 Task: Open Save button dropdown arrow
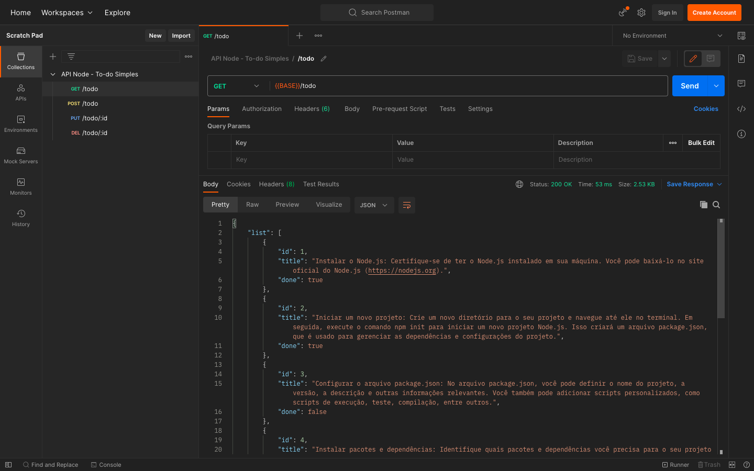664,59
